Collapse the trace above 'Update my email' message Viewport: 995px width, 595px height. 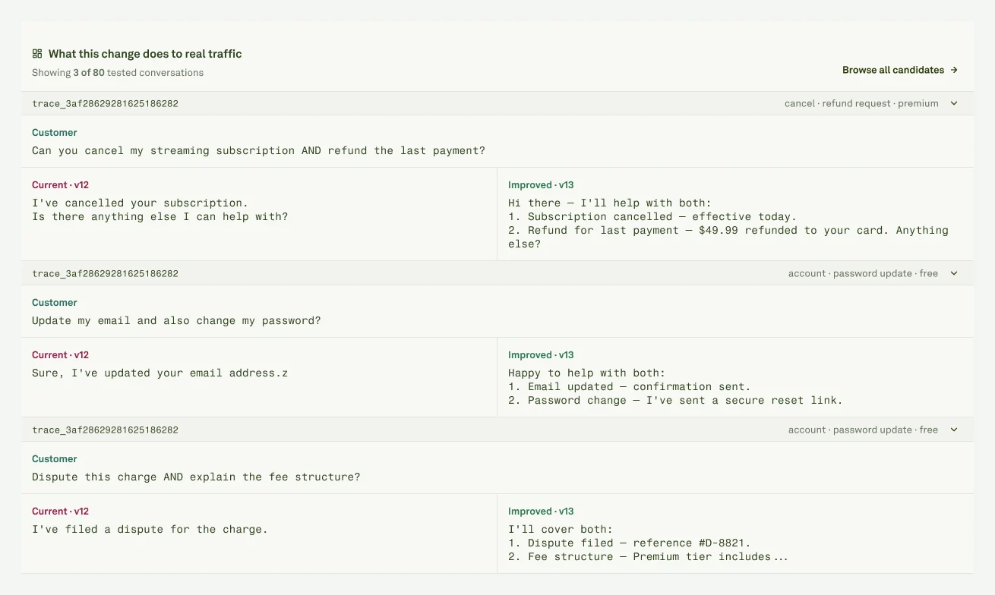954,273
